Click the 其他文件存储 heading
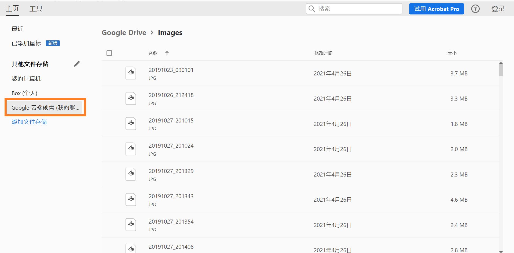This screenshot has height=253, width=514. coord(30,64)
